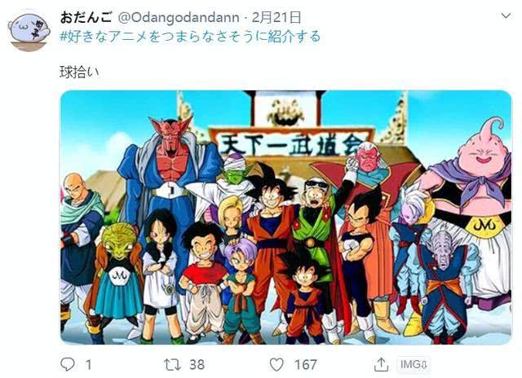This screenshot has width=522, height=378.
Task: Click the reply speech bubble icon
Action: point(68,364)
